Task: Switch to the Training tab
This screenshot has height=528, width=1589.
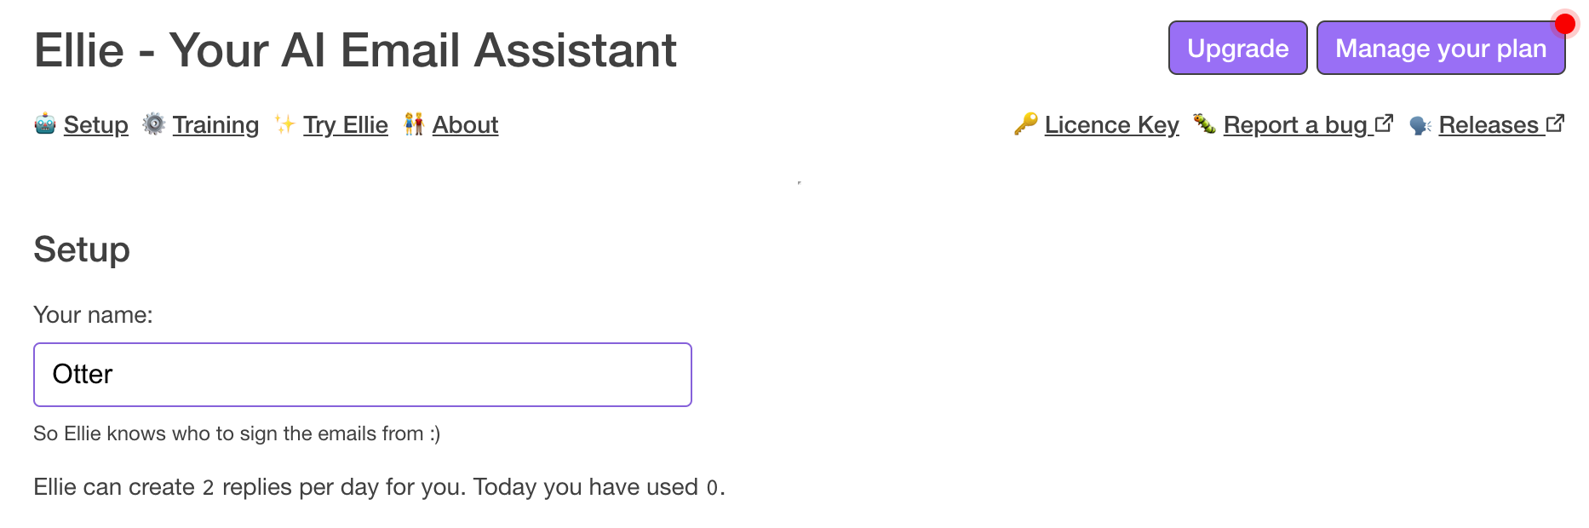Action: 215,125
